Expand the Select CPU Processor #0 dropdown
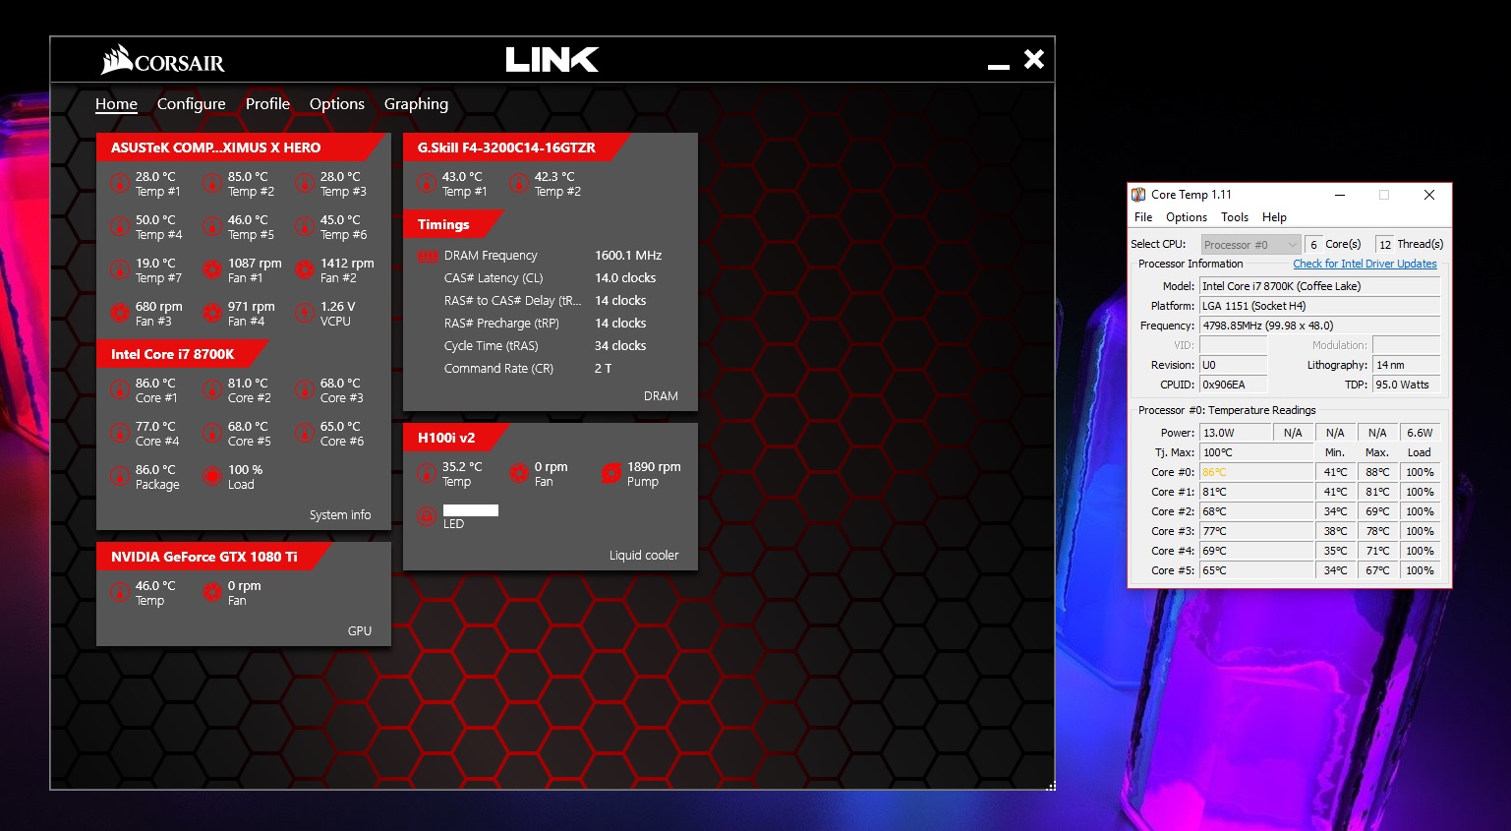The height and width of the screenshot is (831, 1511). pyautogui.click(x=1250, y=245)
